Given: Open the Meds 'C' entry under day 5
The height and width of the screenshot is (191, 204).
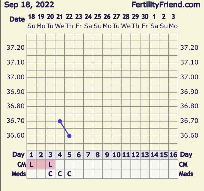Looking at the screenshot, I should [69, 174].
